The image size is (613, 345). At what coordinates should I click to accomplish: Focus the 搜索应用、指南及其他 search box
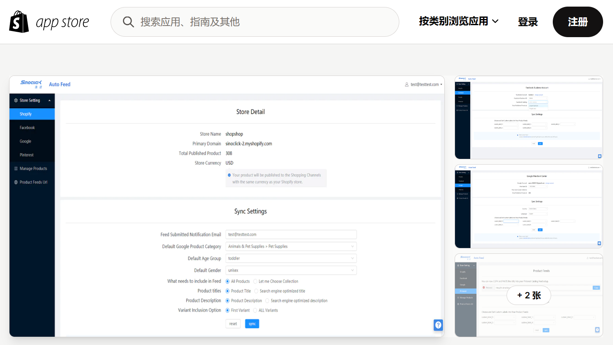(x=255, y=22)
